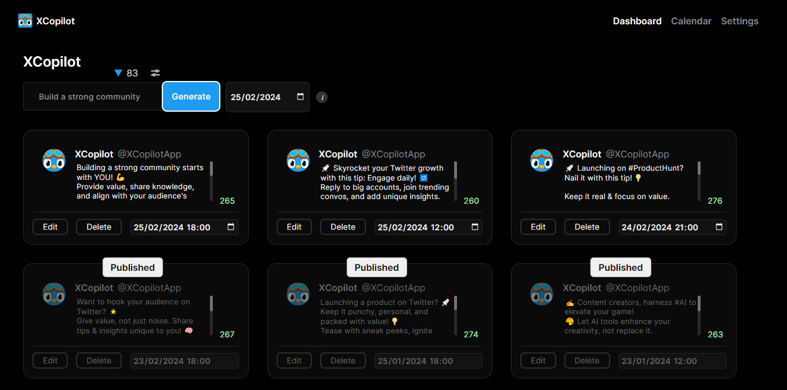Click scrollbar in 'Skyrocket your Twitter growth' post
787x390 pixels.
point(456,181)
